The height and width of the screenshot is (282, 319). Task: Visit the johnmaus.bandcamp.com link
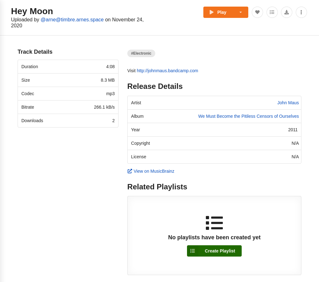[x=167, y=71]
